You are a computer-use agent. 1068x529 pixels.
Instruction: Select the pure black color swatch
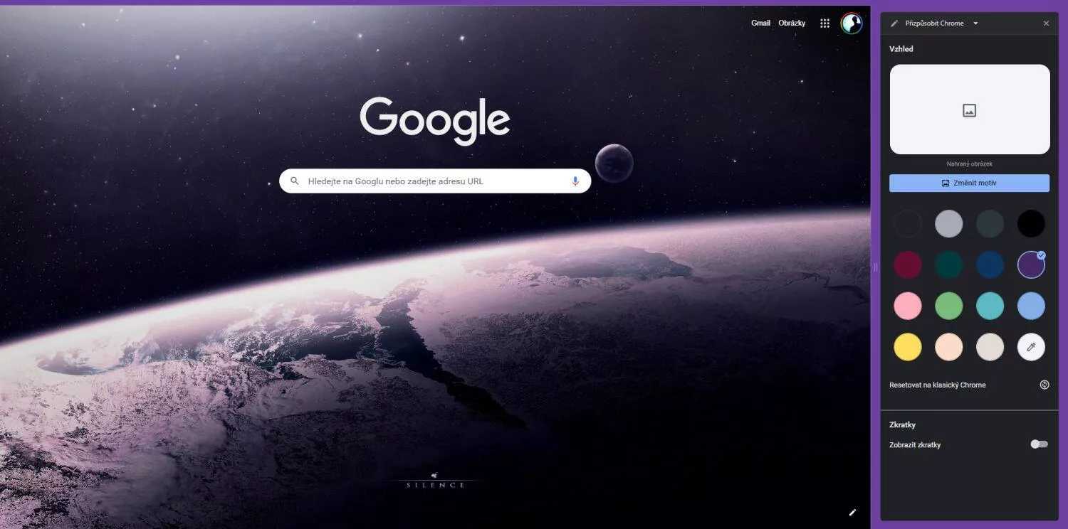(x=1031, y=224)
